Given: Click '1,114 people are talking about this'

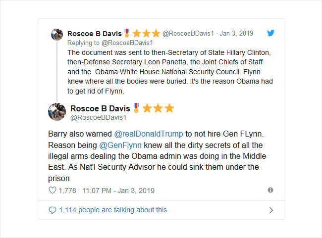Looking at the screenshot, I should (113, 210).
